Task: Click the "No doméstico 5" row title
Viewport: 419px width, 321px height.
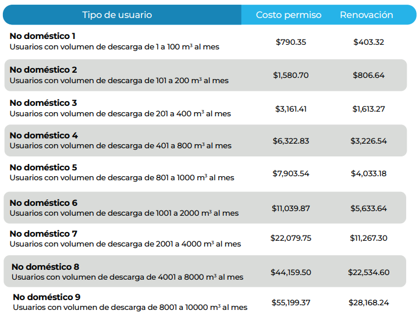Action: click(43, 167)
